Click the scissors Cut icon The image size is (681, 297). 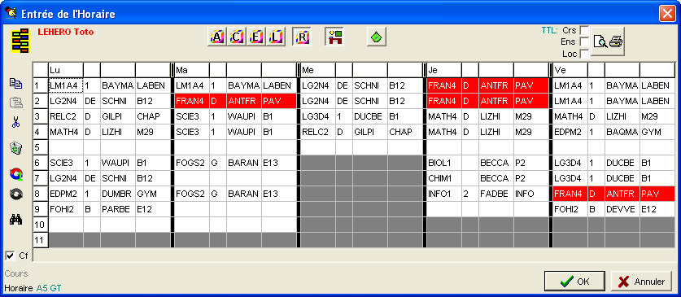(x=15, y=122)
